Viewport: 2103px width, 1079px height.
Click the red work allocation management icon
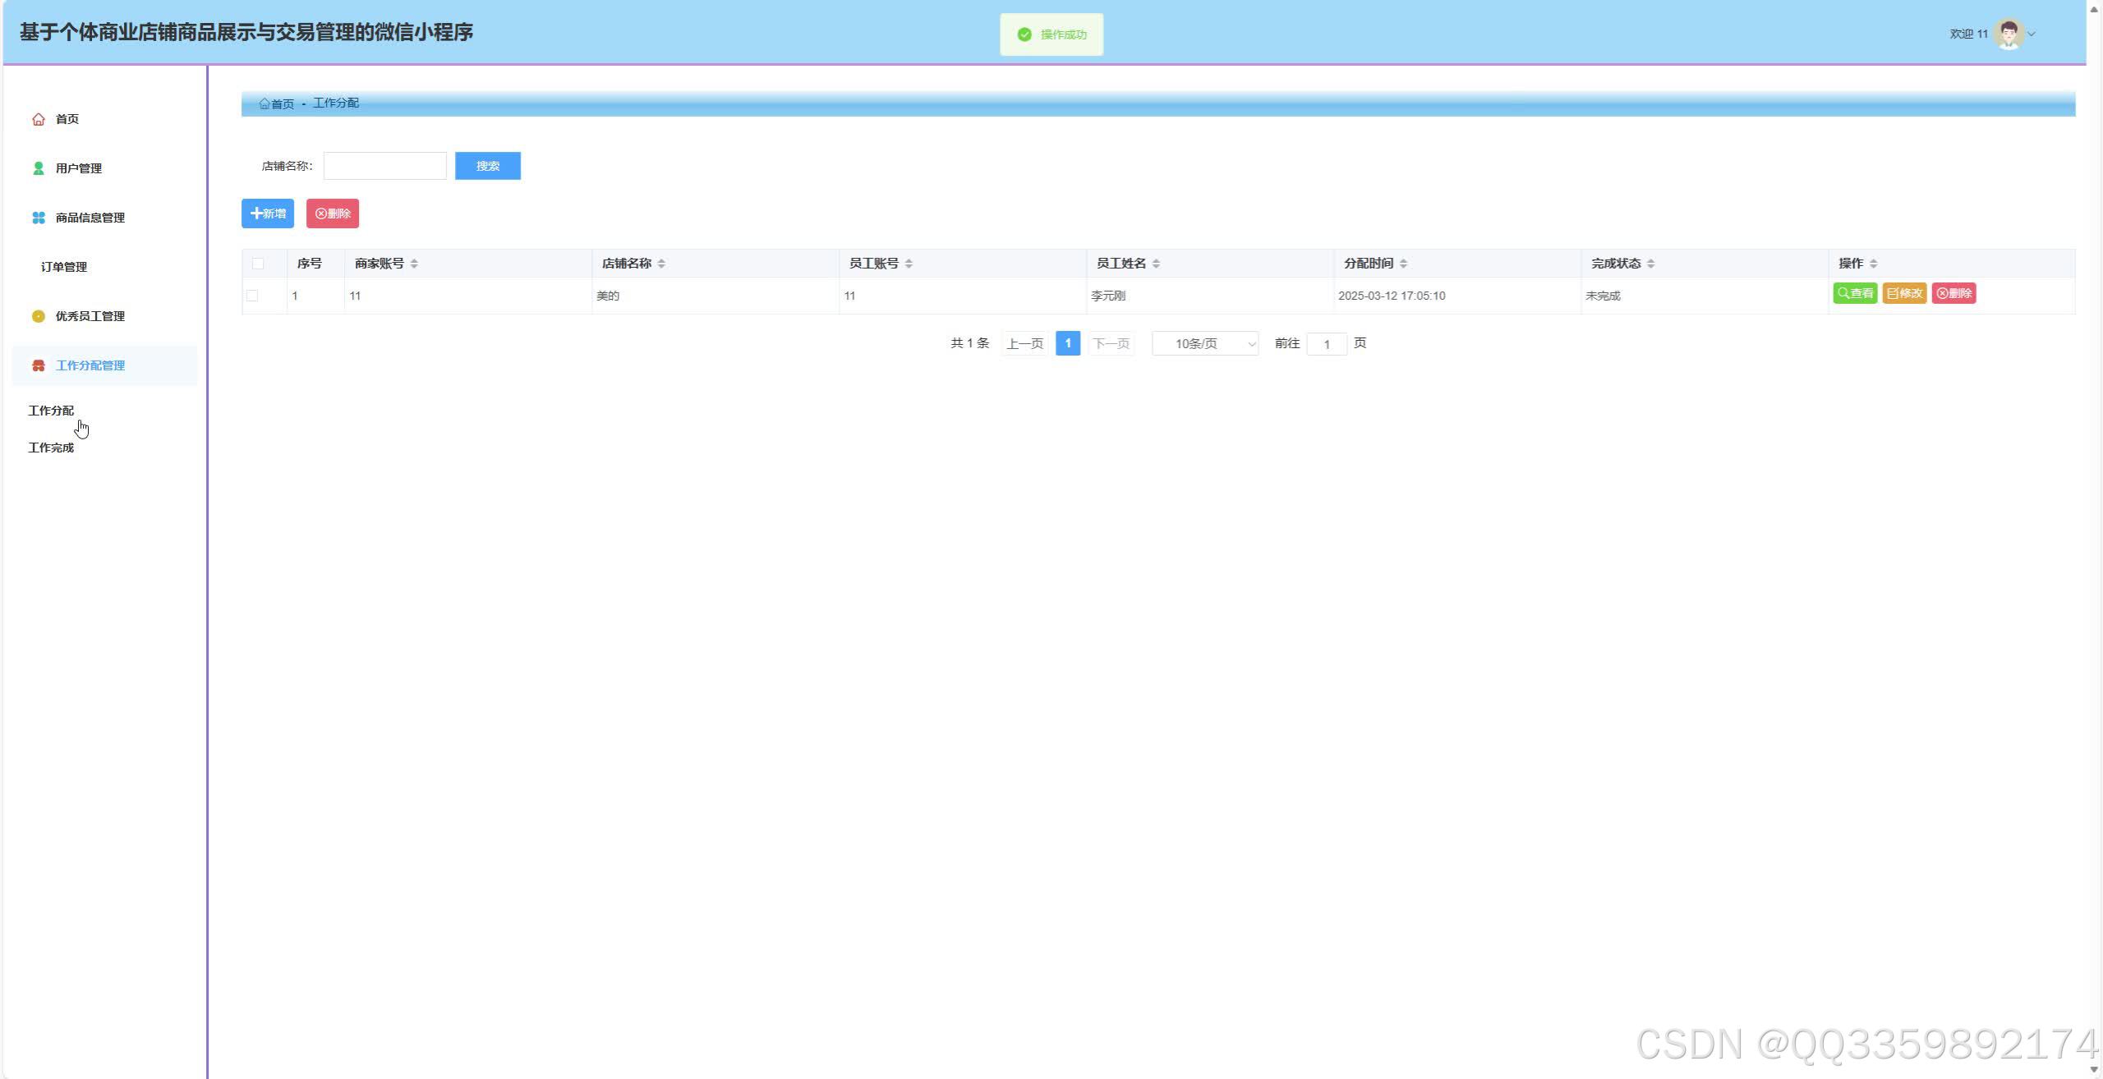pos(38,365)
